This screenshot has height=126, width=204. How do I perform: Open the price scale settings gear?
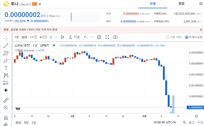[197, 116]
